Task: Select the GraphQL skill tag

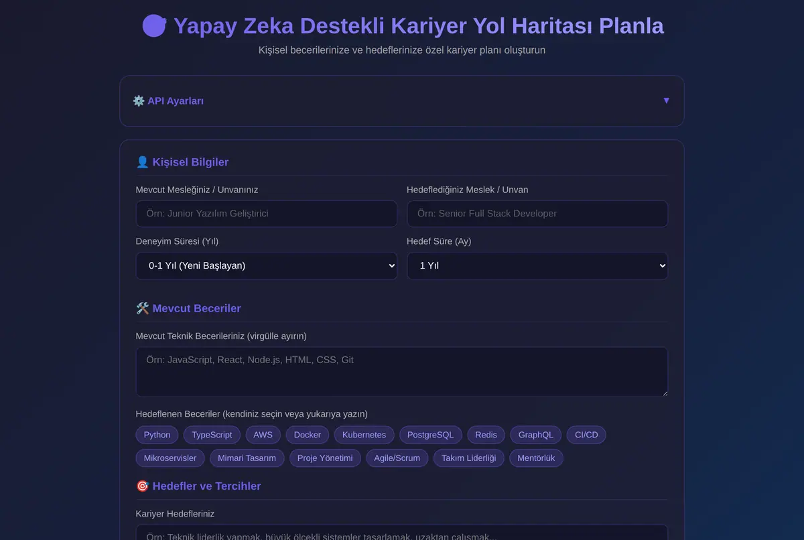Action: click(536, 435)
